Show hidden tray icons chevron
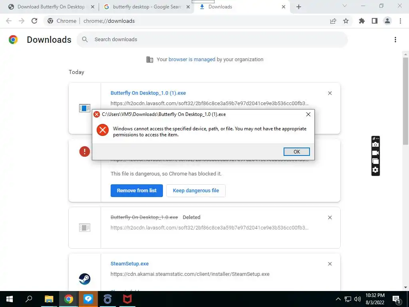This screenshot has width=409, height=307. tap(338, 299)
